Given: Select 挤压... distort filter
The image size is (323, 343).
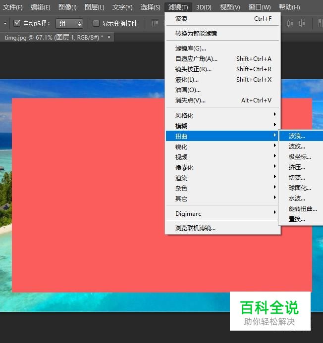Looking at the screenshot, I should click(301, 167).
